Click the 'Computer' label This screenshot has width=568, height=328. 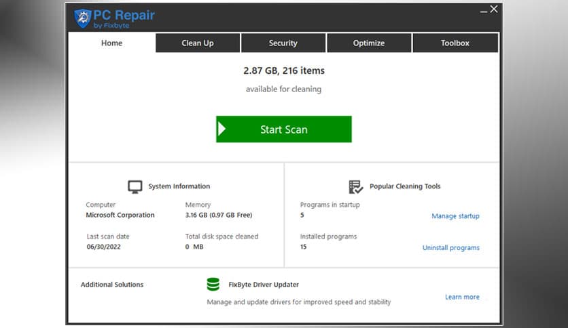point(101,205)
